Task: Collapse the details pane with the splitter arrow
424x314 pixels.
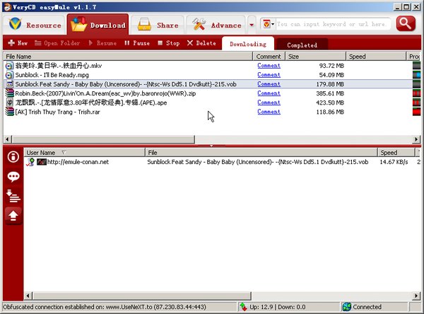Action: pyautogui.click(x=211, y=146)
